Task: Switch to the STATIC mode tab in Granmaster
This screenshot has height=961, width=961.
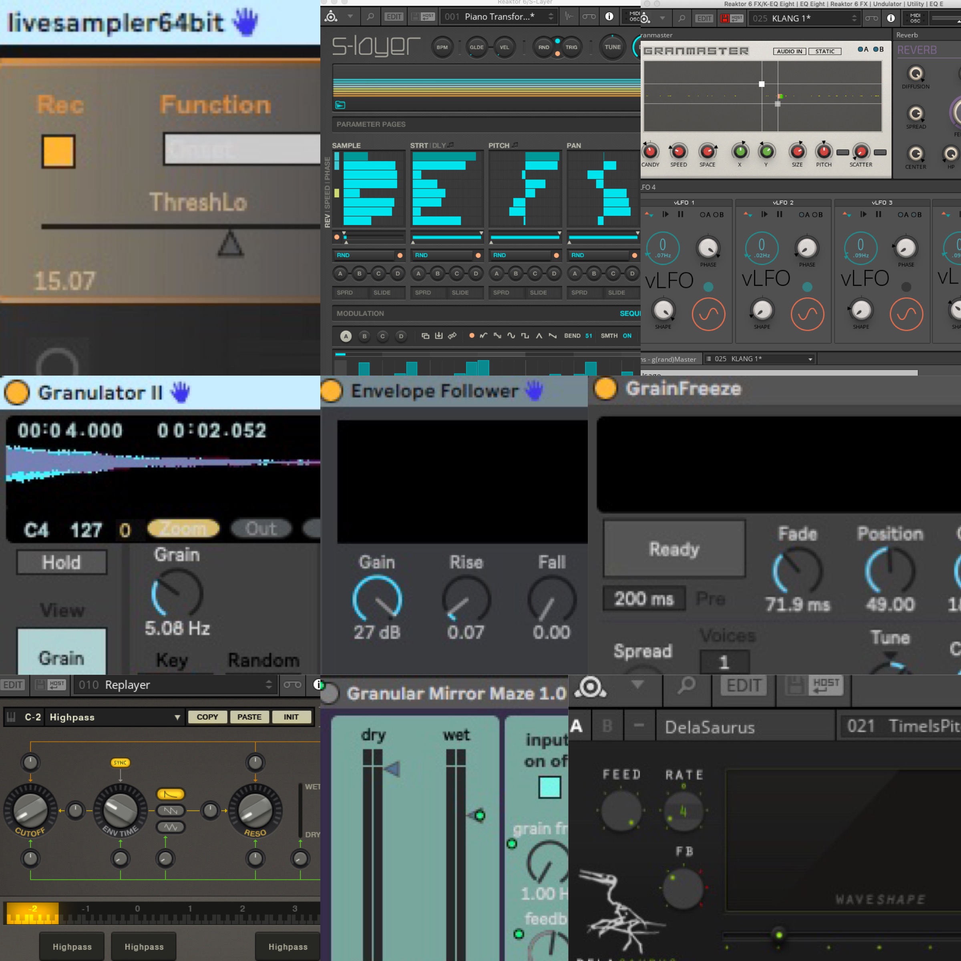Action: click(824, 51)
